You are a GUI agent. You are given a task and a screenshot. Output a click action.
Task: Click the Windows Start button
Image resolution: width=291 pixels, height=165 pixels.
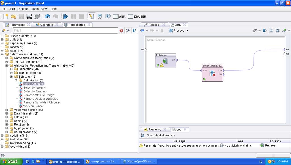(11, 162)
